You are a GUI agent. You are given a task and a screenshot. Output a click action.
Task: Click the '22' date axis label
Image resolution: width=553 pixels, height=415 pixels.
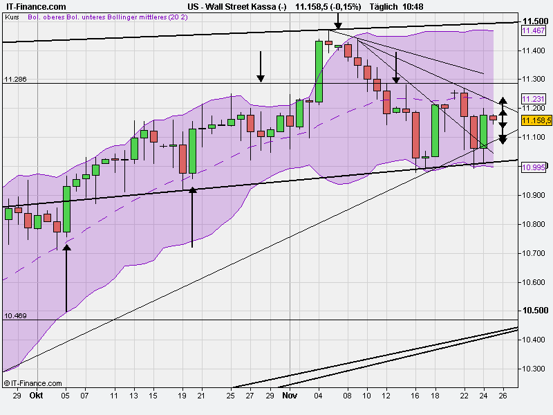point(464,396)
